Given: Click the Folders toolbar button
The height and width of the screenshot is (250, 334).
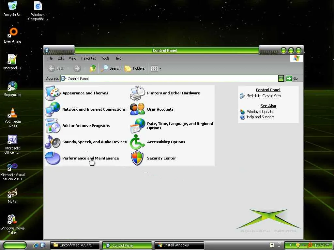Looking at the screenshot, I should (135, 68).
